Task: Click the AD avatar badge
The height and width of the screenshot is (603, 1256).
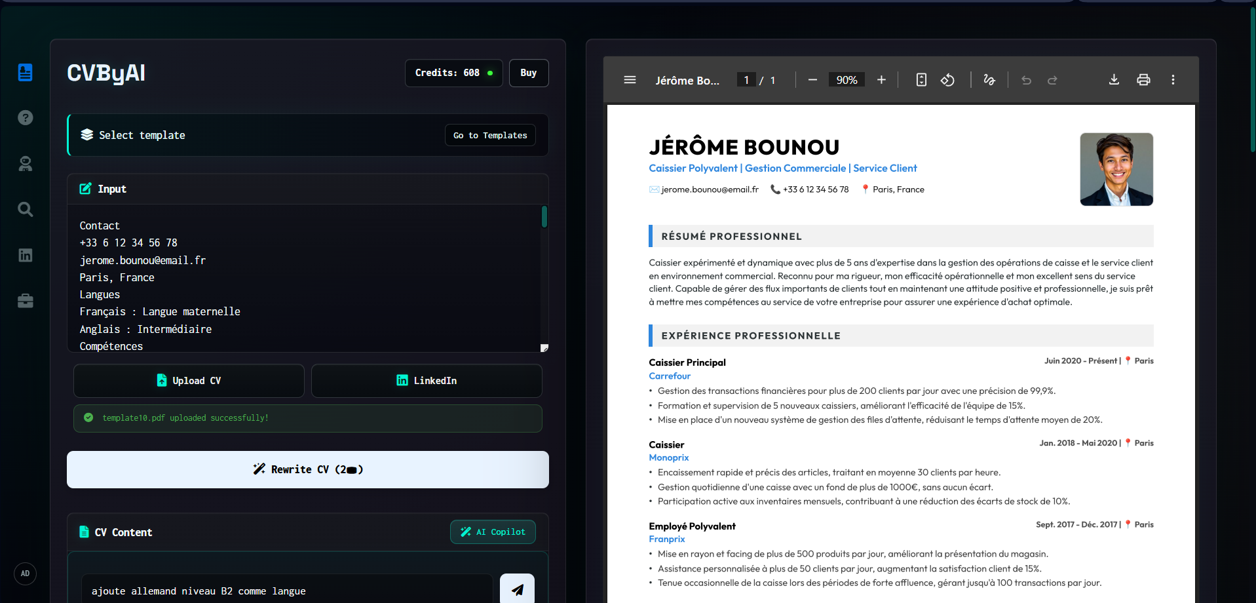Action: [x=25, y=574]
